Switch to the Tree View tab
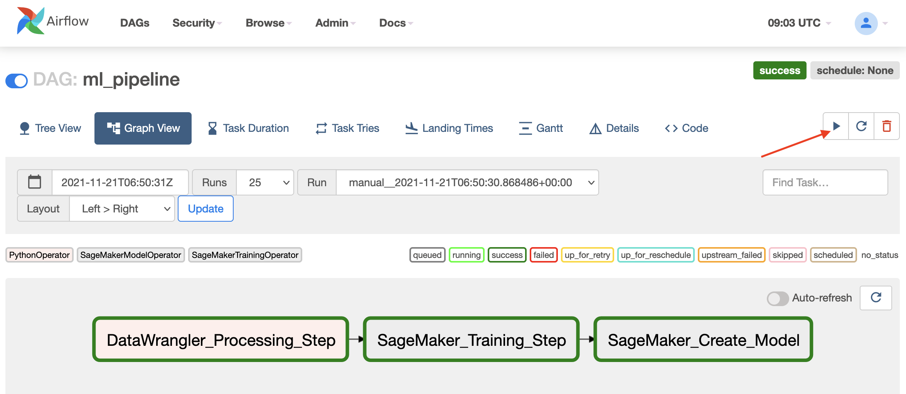Image resolution: width=906 pixels, height=394 pixels. [50, 128]
